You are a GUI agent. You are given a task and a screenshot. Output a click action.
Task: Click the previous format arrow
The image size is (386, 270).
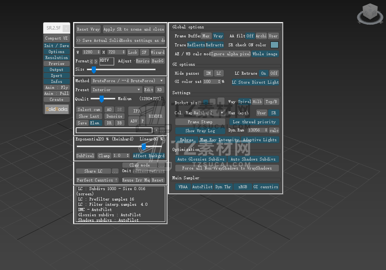click(x=91, y=61)
